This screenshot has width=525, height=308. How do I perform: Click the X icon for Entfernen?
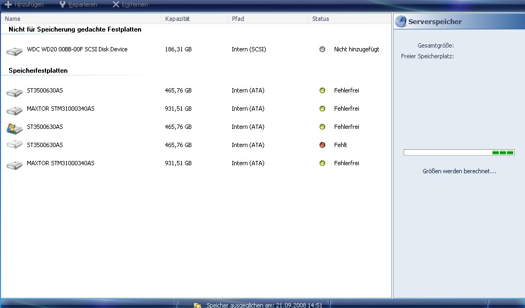point(116,4)
